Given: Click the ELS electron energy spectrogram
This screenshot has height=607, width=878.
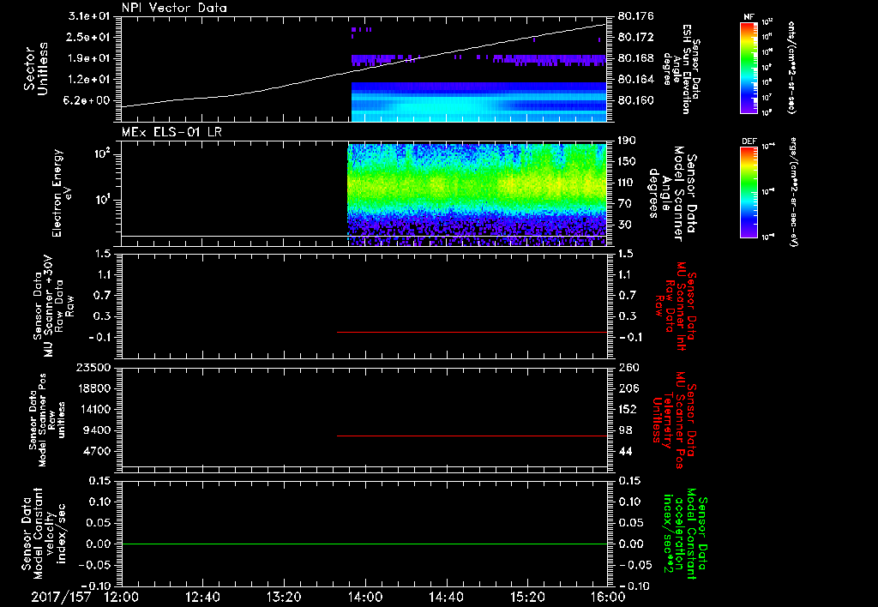Looking at the screenshot, I should 477,194.
